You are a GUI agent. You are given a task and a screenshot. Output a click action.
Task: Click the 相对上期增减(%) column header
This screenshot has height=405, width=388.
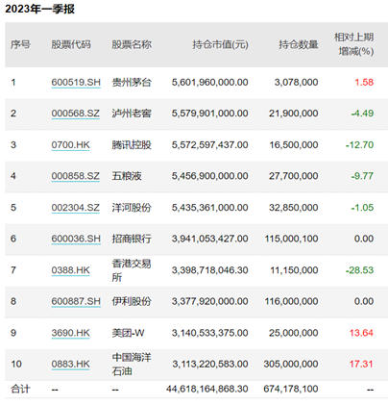(x=354, y=44)
